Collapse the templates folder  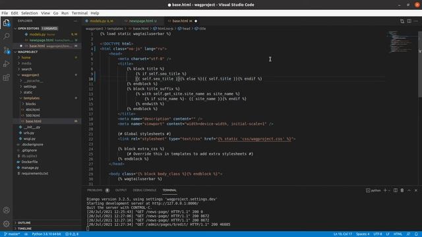click(x=47, y=98)
